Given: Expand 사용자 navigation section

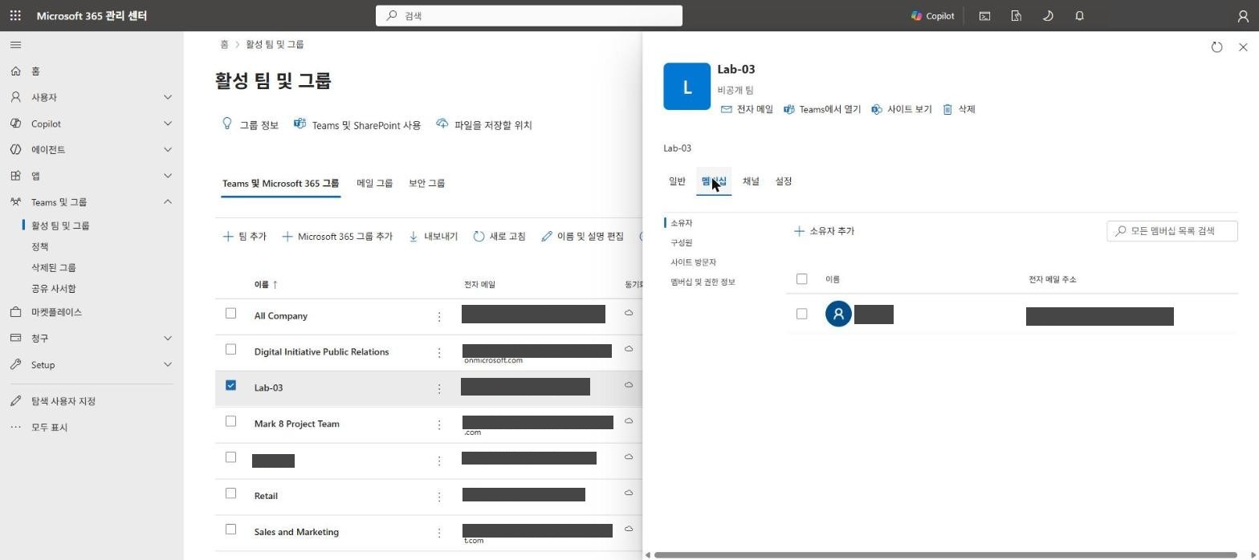Looking at the screenshot, I should pos(92,97).
